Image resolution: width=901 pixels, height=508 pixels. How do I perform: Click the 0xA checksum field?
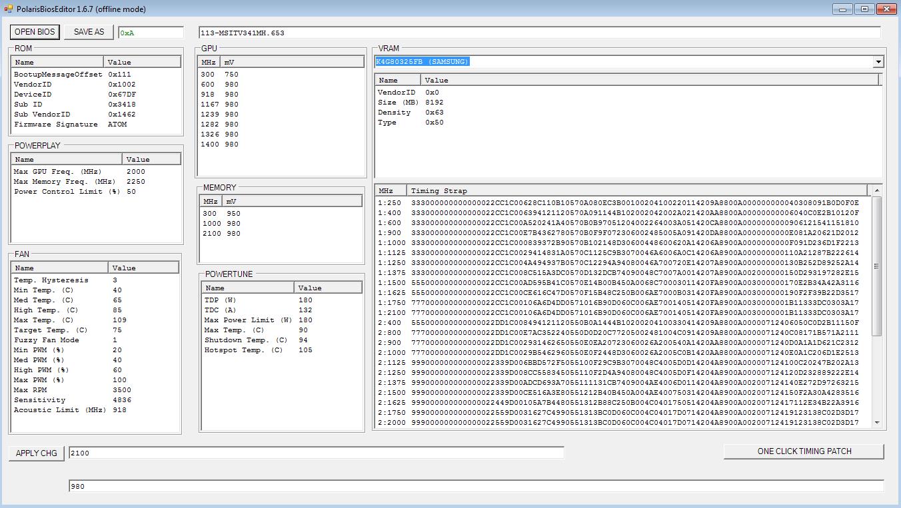[151, 33]
